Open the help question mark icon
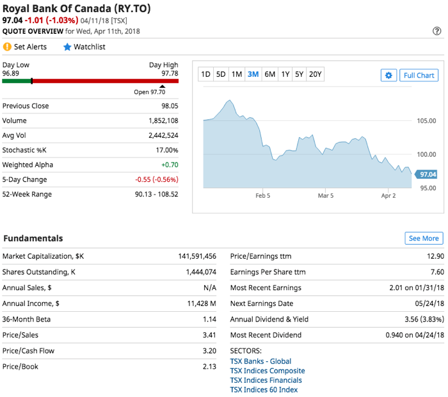 (436, 31)
